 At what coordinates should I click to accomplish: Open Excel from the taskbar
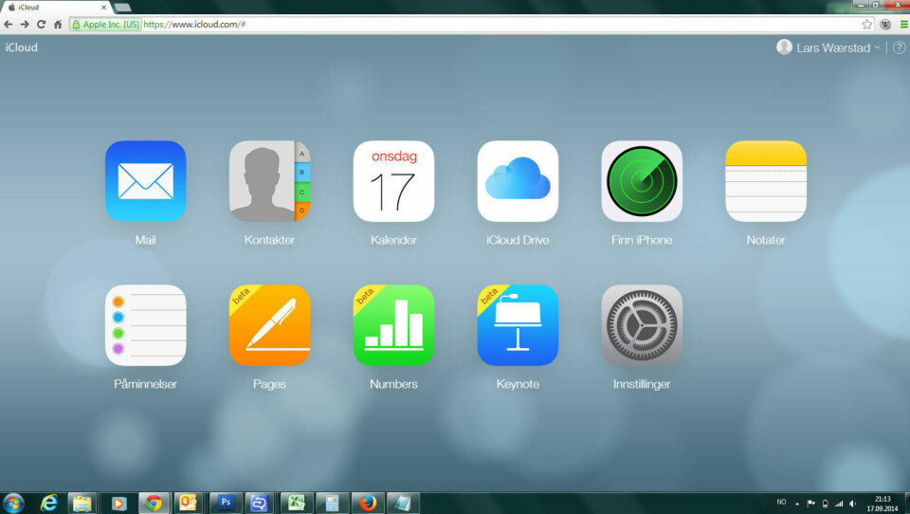tap(297, 503)
